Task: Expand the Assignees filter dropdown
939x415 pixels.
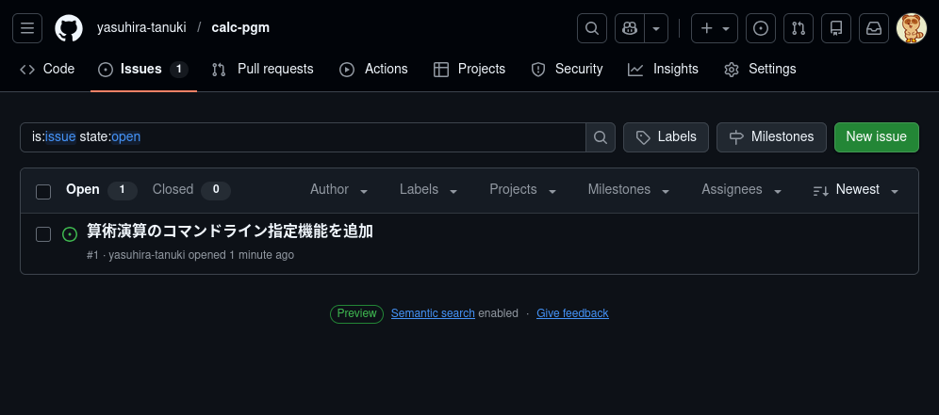Action: tap(741, 190)
